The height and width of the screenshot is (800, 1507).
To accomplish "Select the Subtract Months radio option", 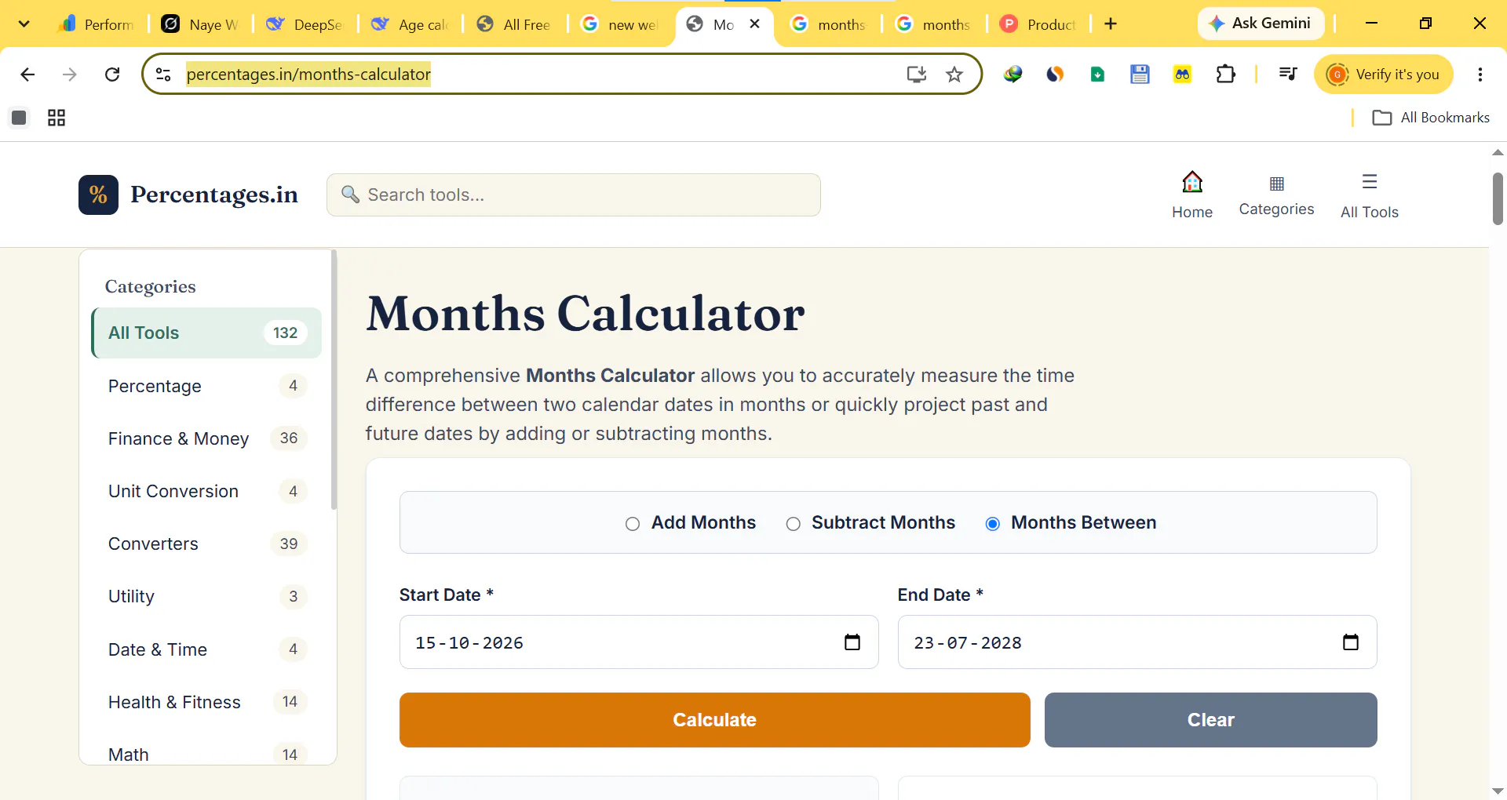I will pyautogui.click(x=793, y=524).
